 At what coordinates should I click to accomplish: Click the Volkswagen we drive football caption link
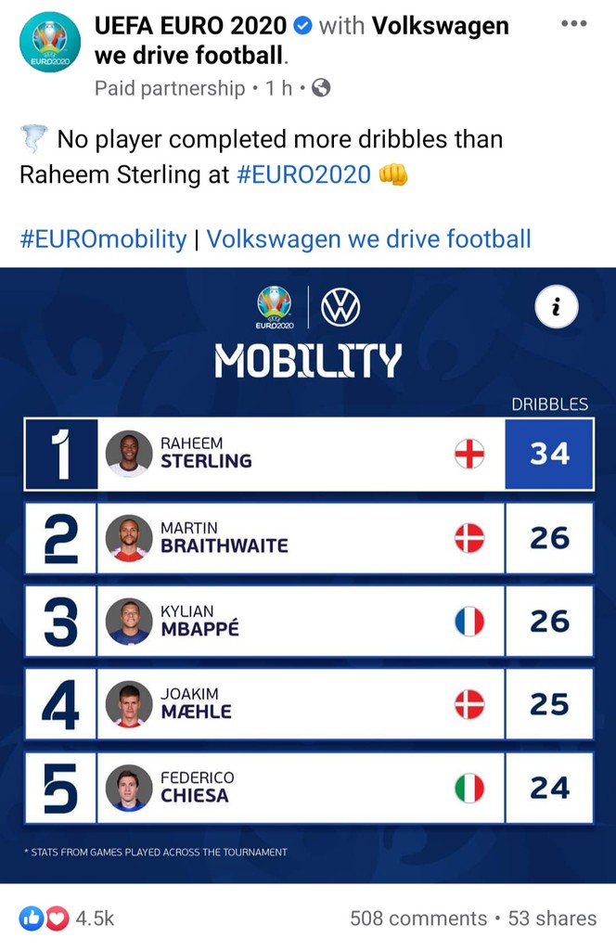(368, 238)
